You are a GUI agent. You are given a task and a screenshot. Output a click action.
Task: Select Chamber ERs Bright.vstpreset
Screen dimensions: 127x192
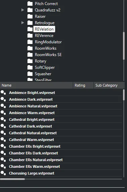point(35,146)
